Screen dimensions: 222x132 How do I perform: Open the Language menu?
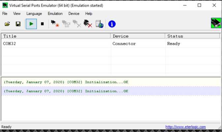[x=34, y=14]
